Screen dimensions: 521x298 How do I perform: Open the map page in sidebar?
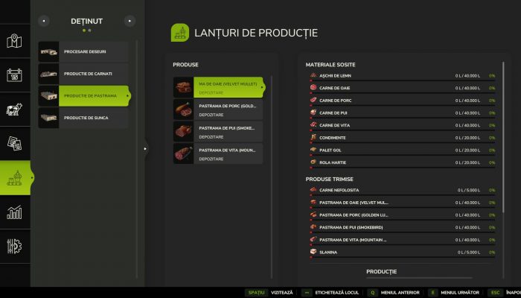tap(14, 41)
